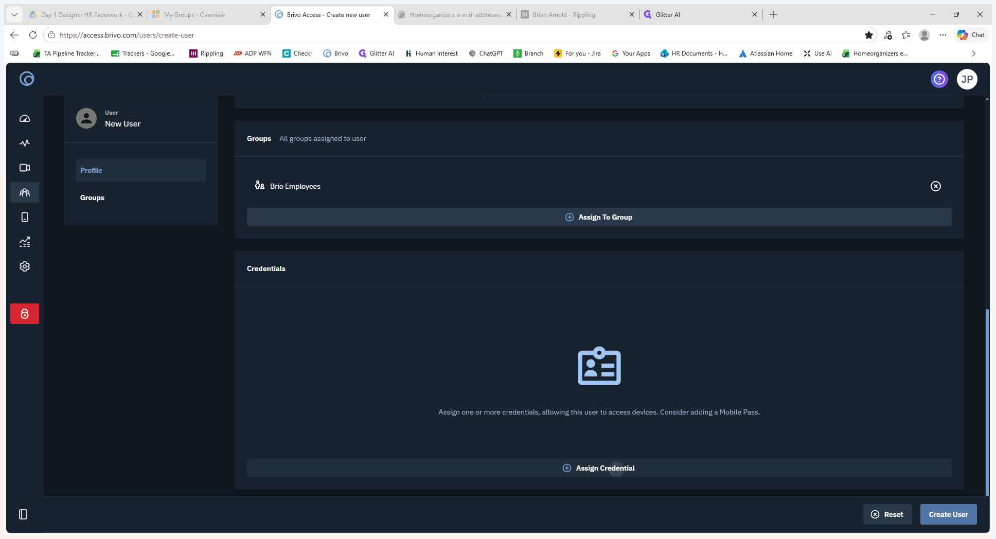Click the Reset button
Viewport: 996px width, 539px height.
click(887, 514)
